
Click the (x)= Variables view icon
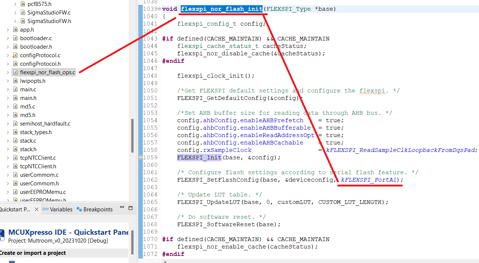(46, 209)
